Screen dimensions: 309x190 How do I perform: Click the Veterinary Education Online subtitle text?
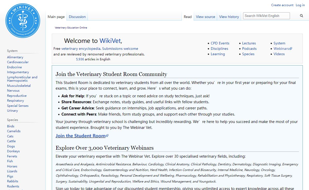pyautogui.click(x=71, y=28)
